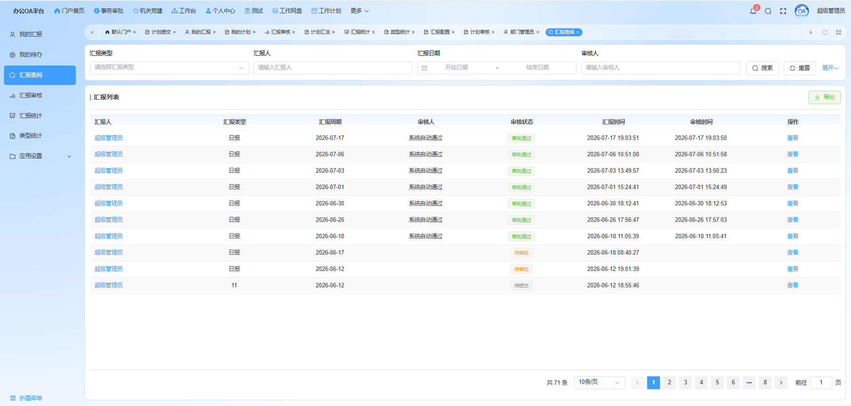Click the 结束日期 date field
This screenshot has width=851, height=406.
537,68
